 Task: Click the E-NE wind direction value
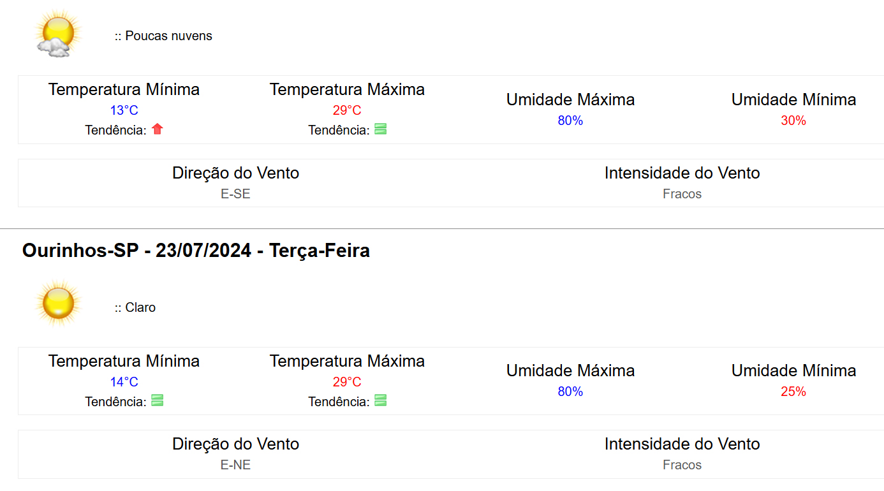point(235,465)
